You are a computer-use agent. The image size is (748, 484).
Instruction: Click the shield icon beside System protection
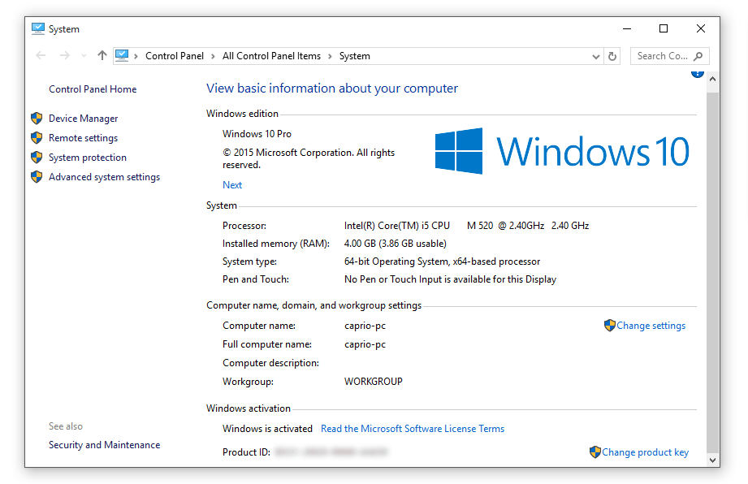tap(37, 158)
